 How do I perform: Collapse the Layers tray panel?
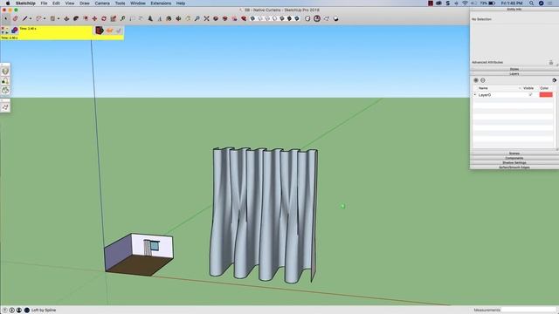[x=514, y=73]
